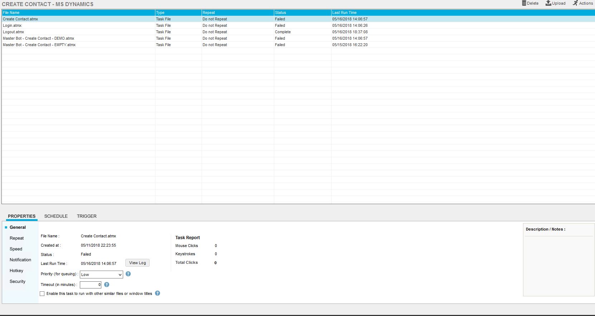The image size is (595, 316).
Task: Select Speed in properties sidebar
Action: 16,249
